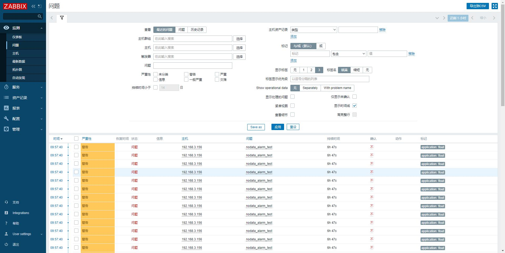Enable 仅显示未确认 checkbox
Image resolution: width=505 pixels, height=253 pixels.
tap(355, 97)
